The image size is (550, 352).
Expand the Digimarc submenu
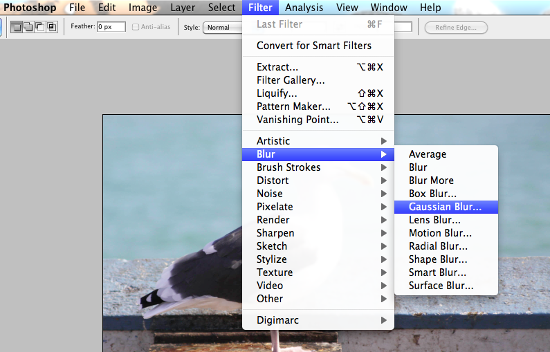tap(318, 320)
